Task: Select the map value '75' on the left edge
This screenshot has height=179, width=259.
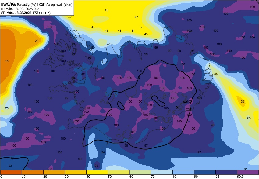Action: [7, 108]
